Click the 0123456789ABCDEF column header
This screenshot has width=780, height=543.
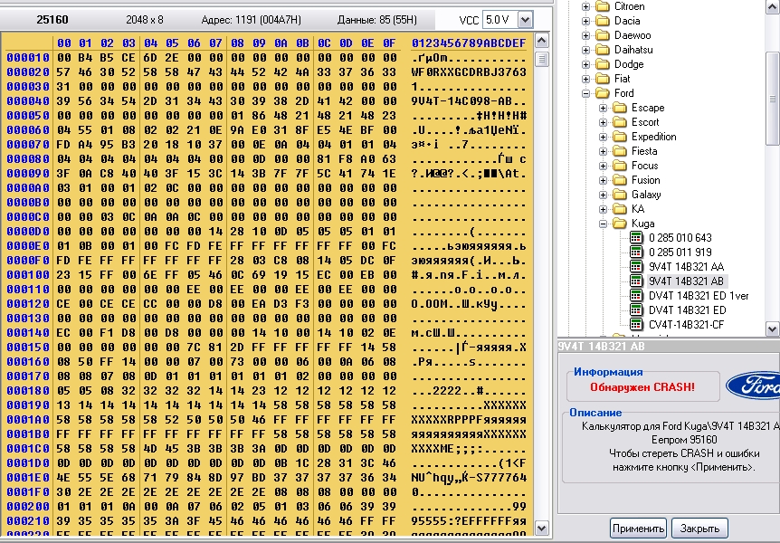click(x=469, y=43)
